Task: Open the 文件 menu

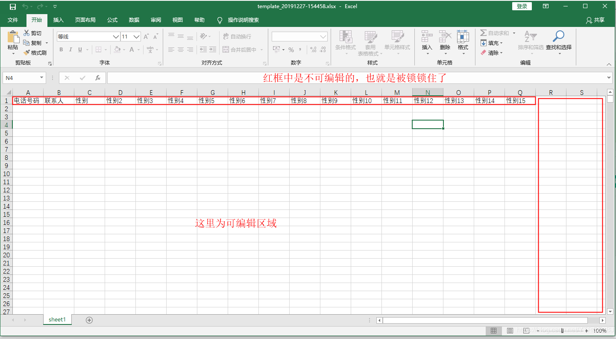Action: [x=13, y=20]
